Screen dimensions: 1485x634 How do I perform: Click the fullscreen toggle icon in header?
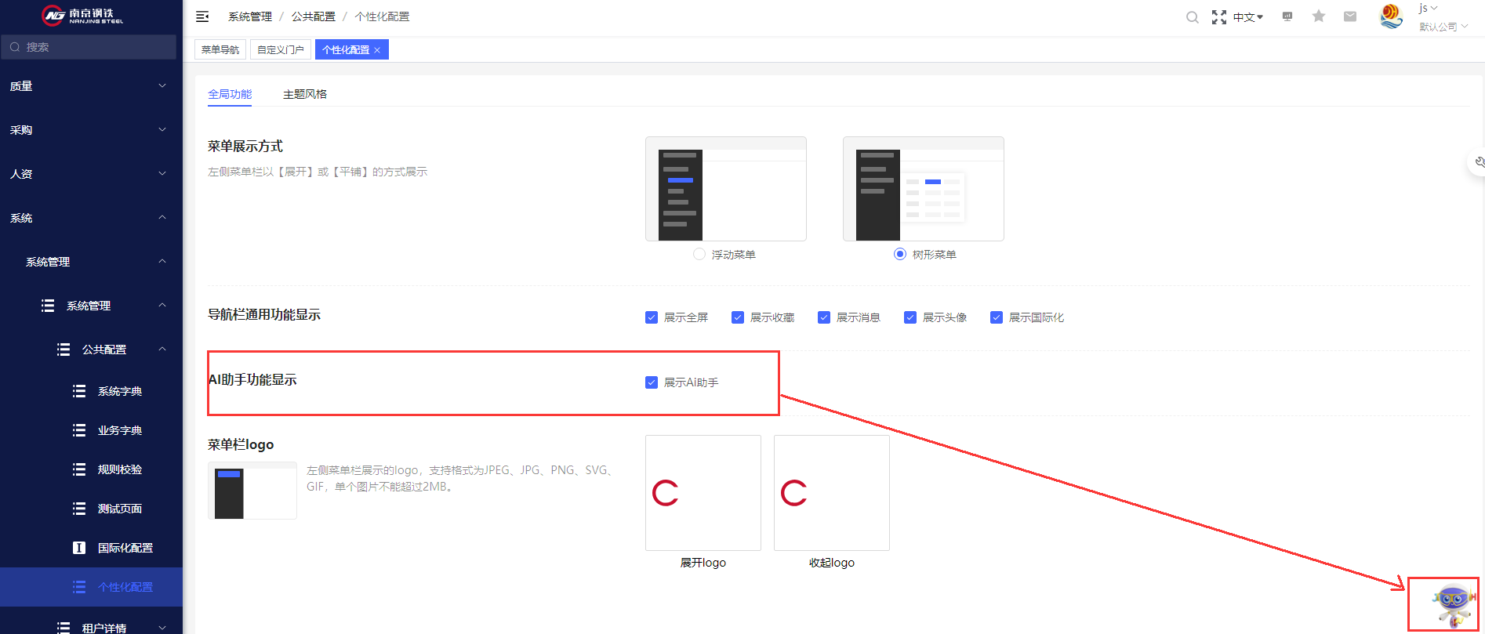[x=1218, y=17]
